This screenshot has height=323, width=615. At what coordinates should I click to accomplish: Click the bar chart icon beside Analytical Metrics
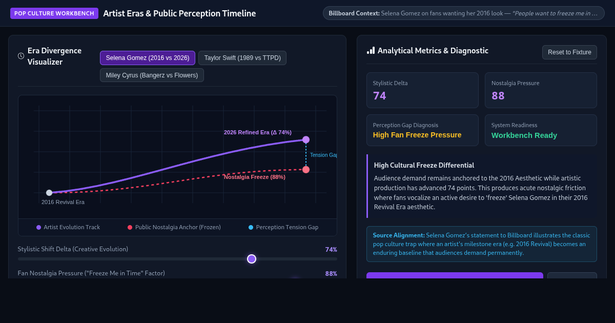tap(371, 50)
